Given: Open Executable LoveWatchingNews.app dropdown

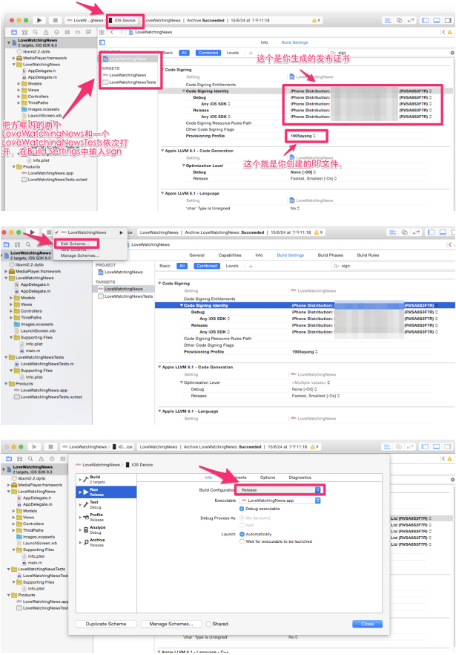Looking at the screenshot, I should coord(280,500).
